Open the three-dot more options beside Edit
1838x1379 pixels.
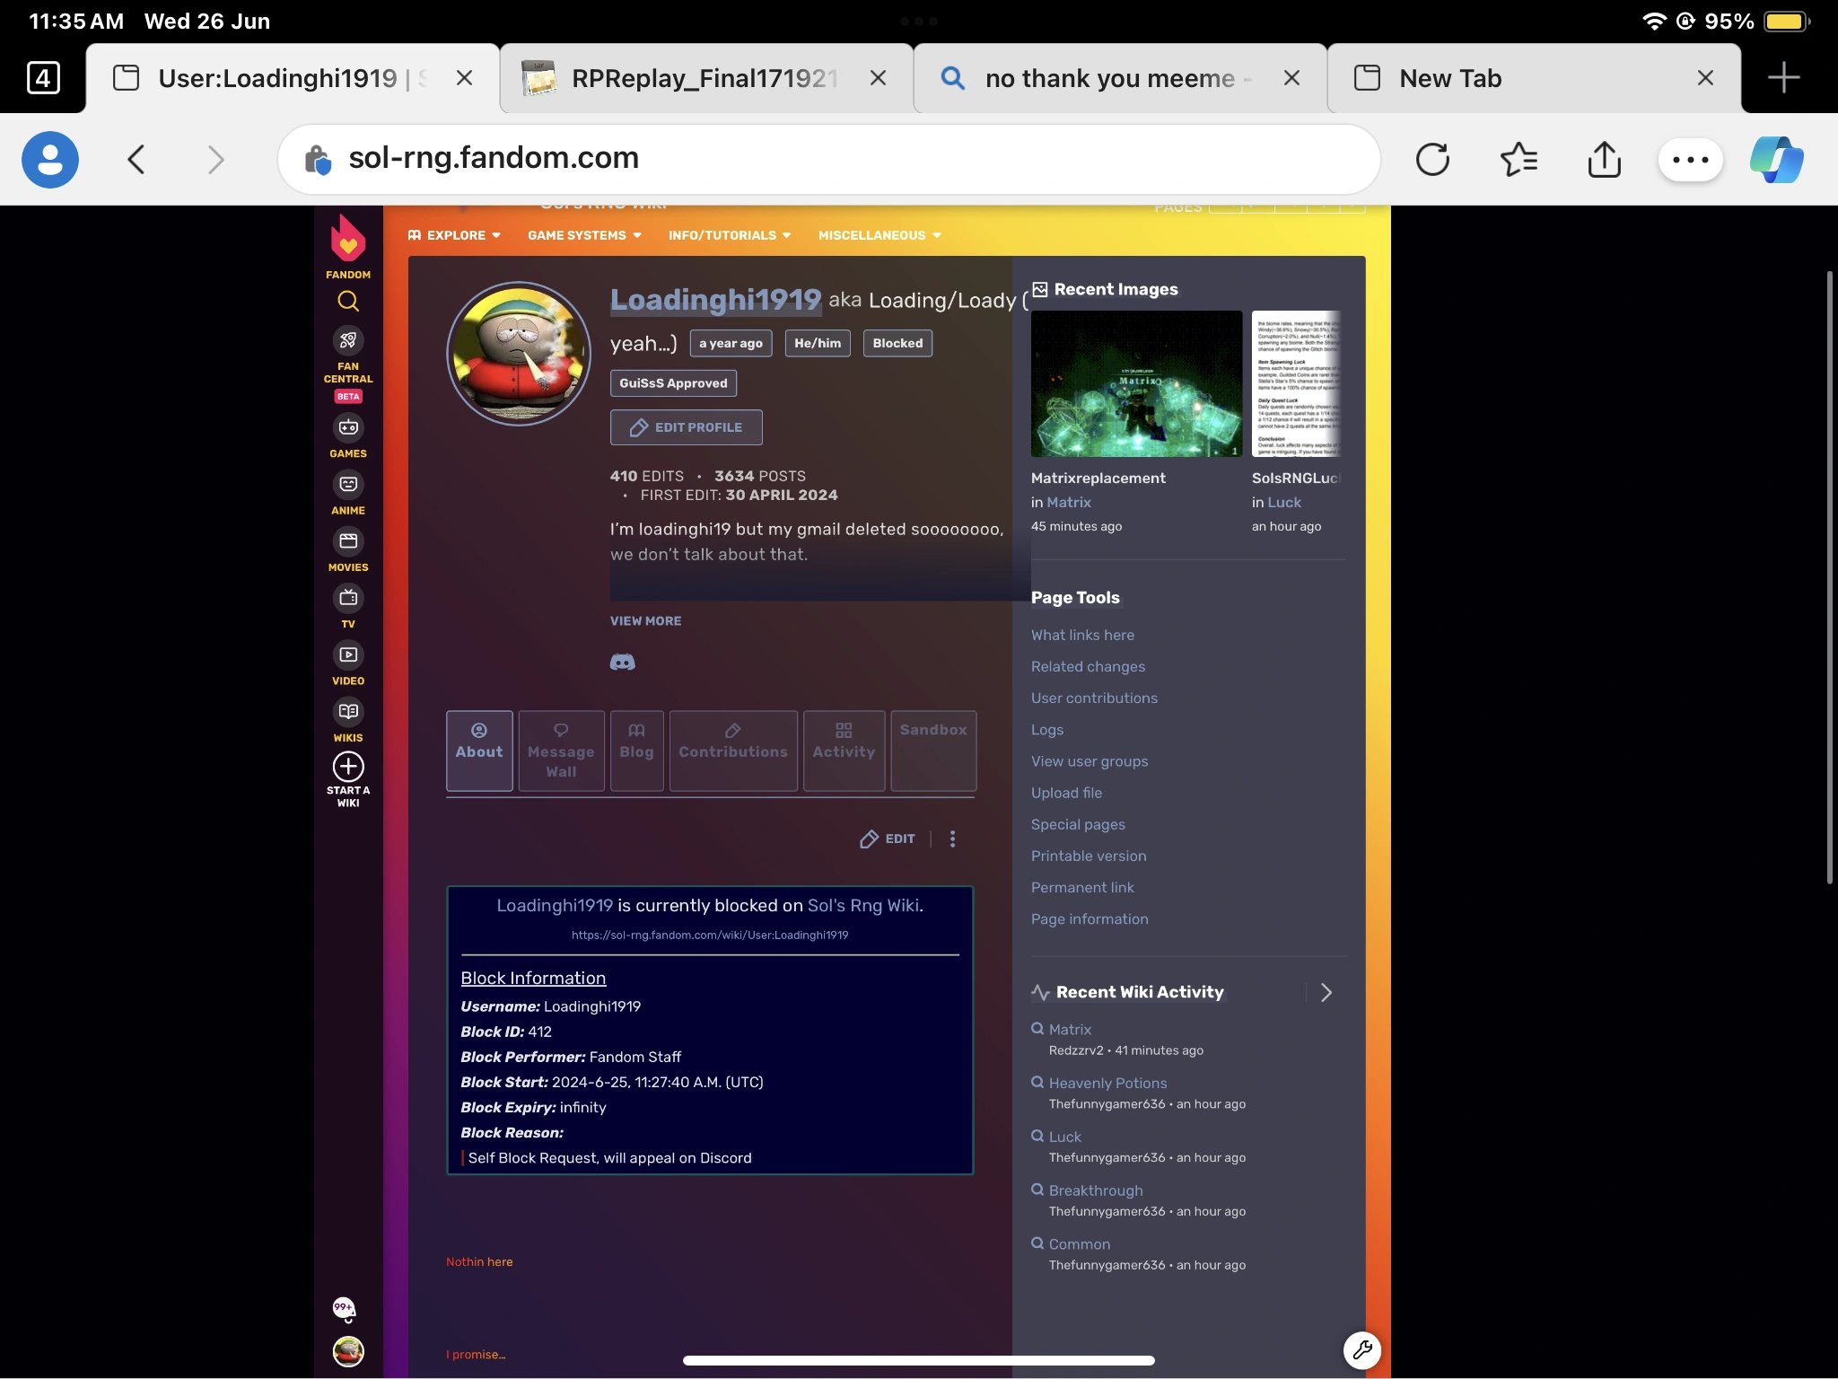952,839
